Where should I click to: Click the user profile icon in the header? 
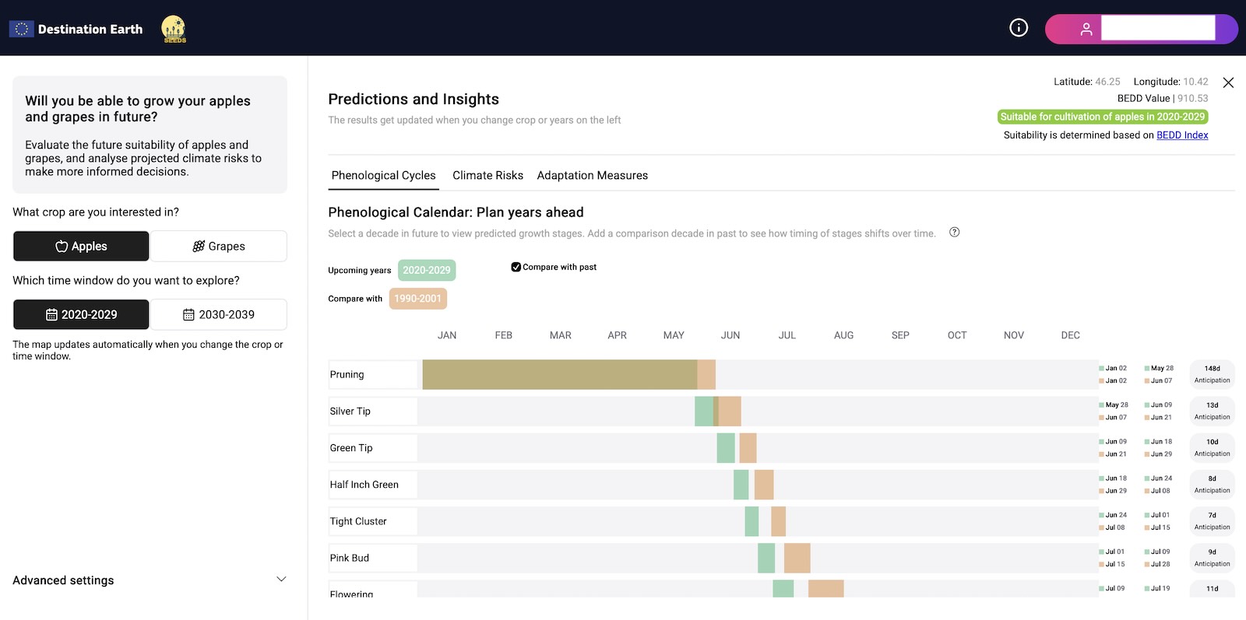point(1086,29)
